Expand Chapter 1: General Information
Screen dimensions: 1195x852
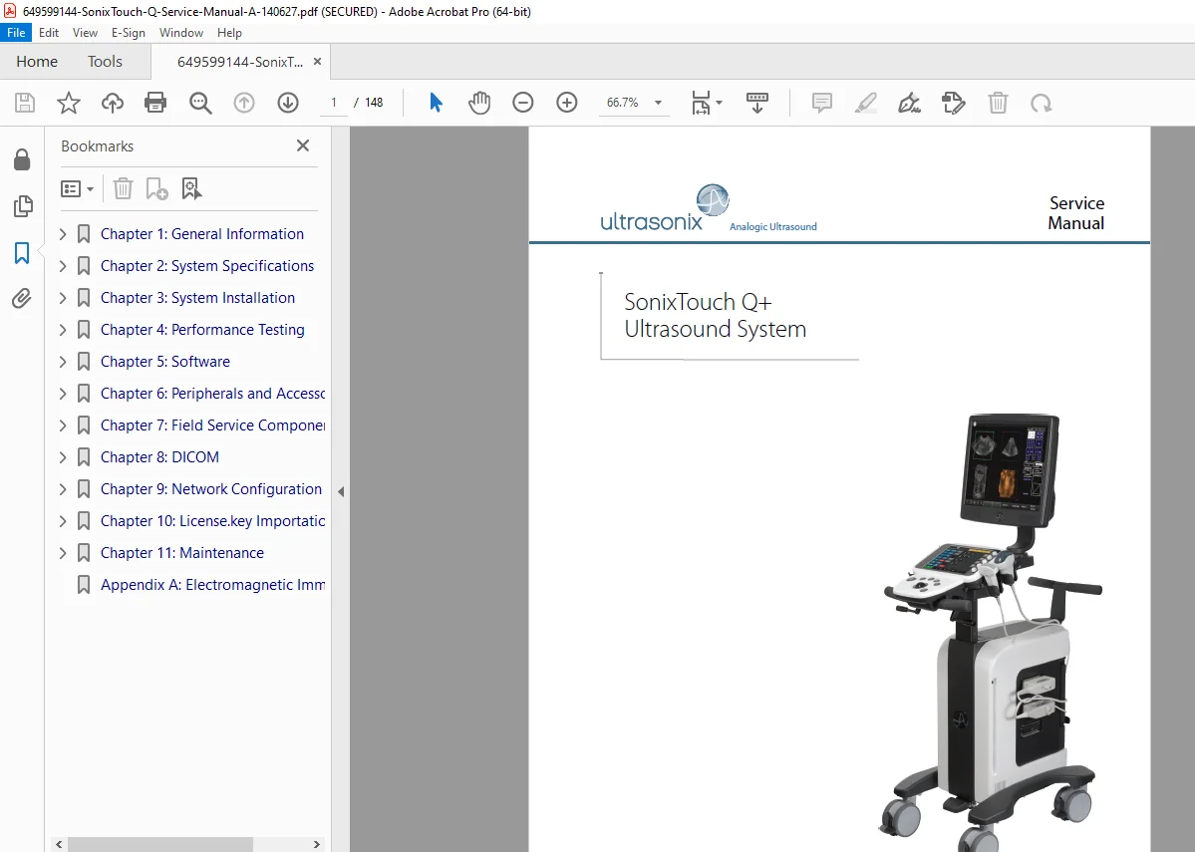[x=63, y=234]
